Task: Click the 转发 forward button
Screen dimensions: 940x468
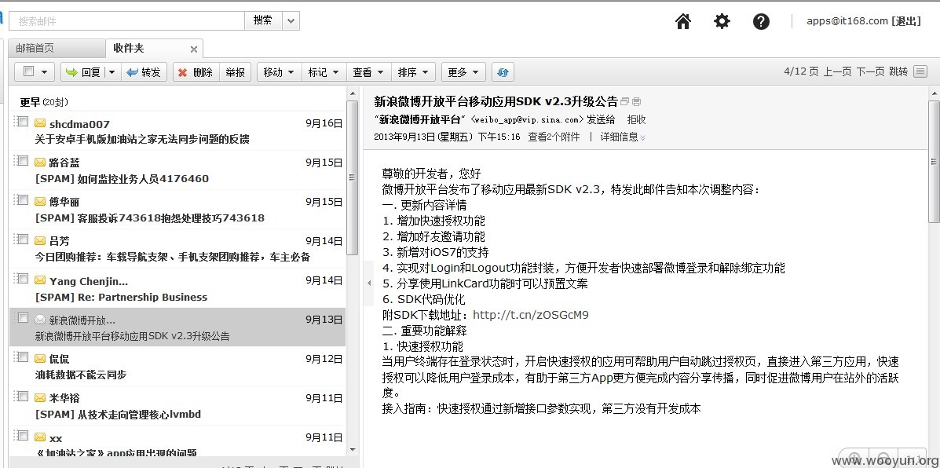Action: point(144,72)
